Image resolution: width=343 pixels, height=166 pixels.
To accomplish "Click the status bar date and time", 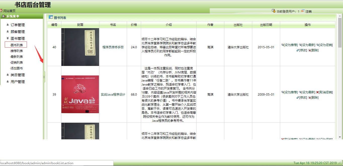I will click(x=315, y=163).
